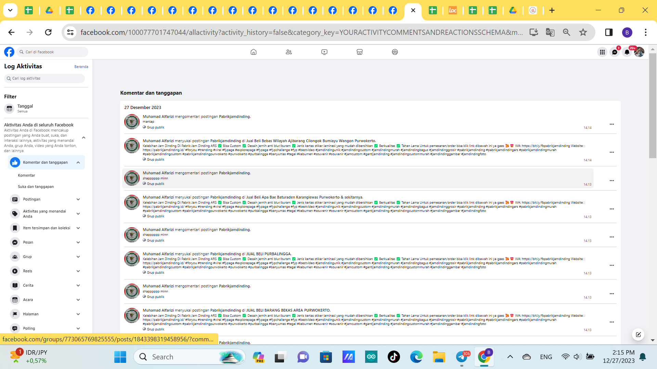Viewport: 657px width, 369px height.
Task: Expand the Postingan category
Action: click(x=78, y=199)
